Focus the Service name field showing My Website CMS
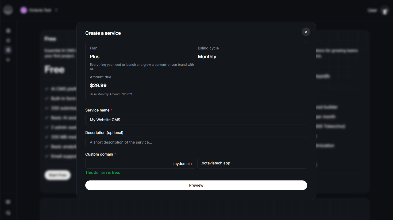 pos(196,119)
